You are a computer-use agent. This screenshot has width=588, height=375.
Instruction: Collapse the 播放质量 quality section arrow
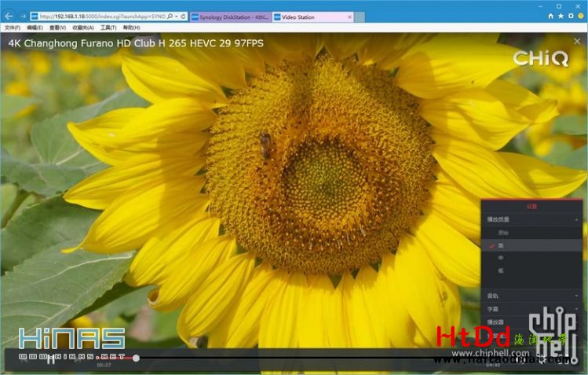(576, 219)
